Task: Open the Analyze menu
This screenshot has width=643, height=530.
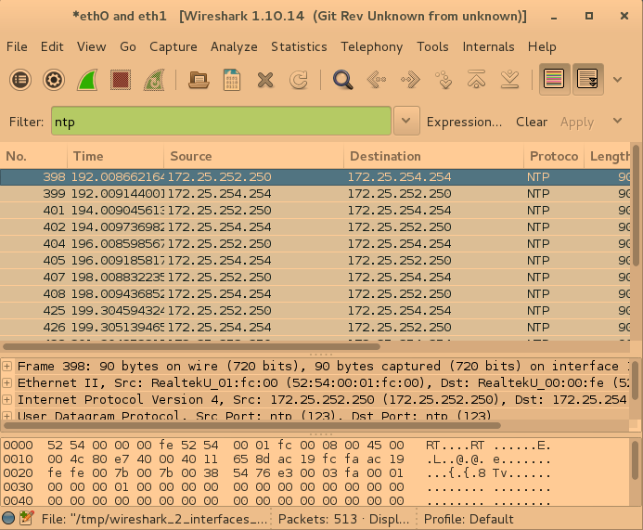Action: click(234, 46)
